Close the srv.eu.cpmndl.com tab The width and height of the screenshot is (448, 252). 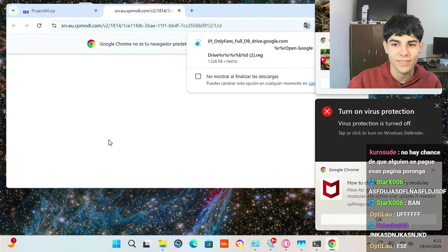pos(179,11)
